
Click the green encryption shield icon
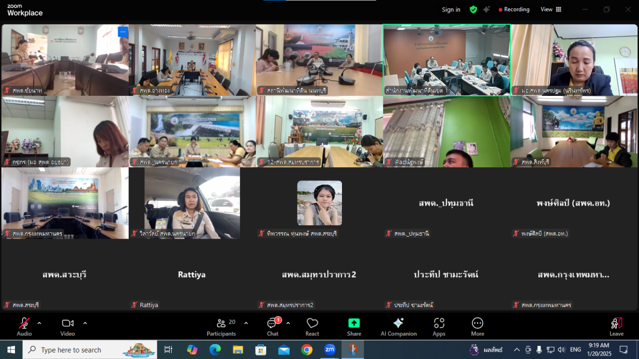[x=473, y=9]
